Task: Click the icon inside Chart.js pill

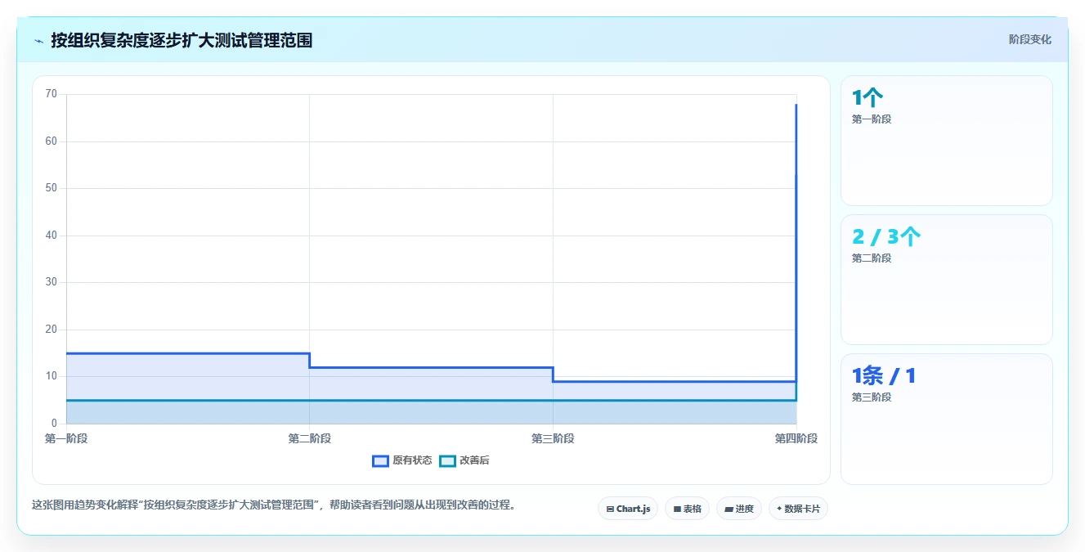Action: [610, 509]
